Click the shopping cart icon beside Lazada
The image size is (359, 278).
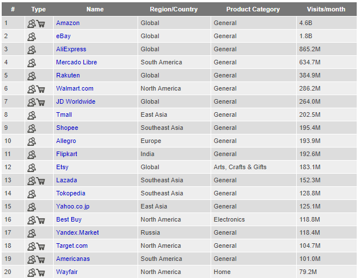coord(41,181)
